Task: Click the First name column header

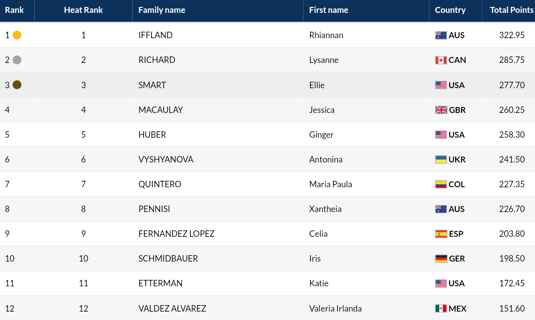Action: pos(328,10)
